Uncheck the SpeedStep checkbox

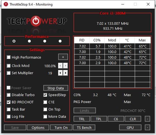(45, 95)
